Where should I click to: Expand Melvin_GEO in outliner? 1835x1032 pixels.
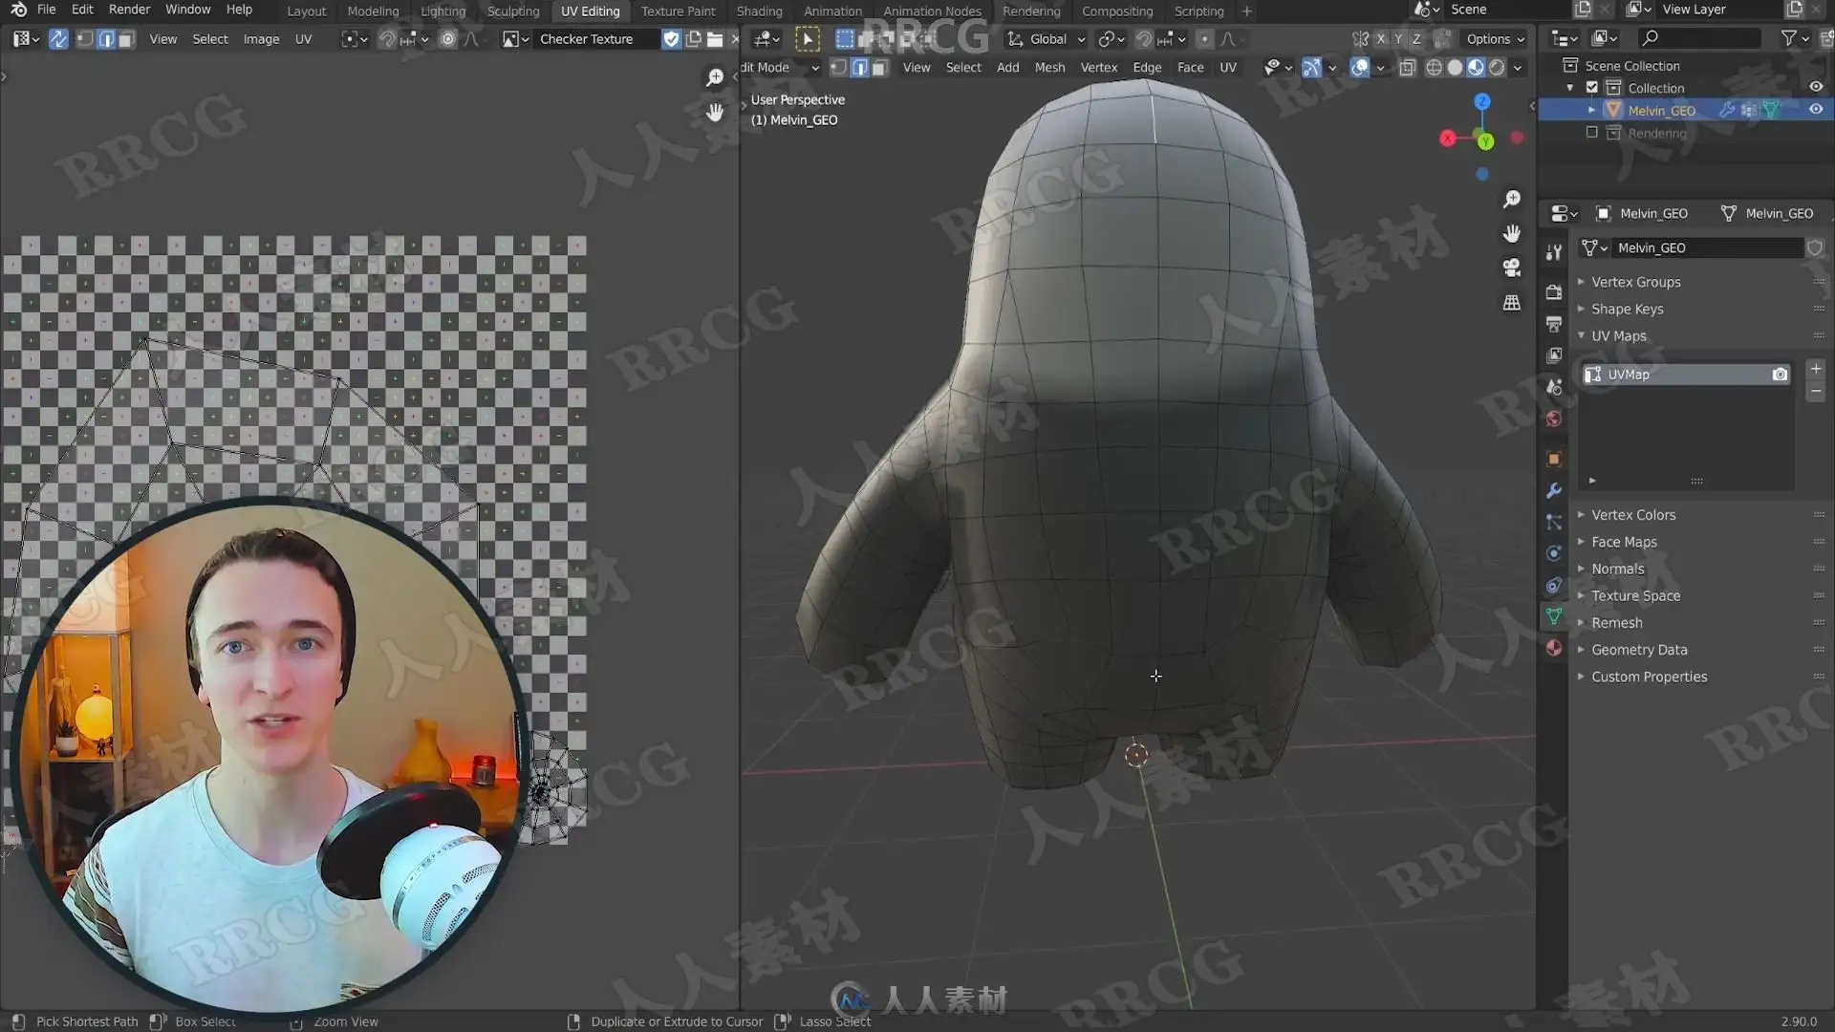(x=1591, y=110)
